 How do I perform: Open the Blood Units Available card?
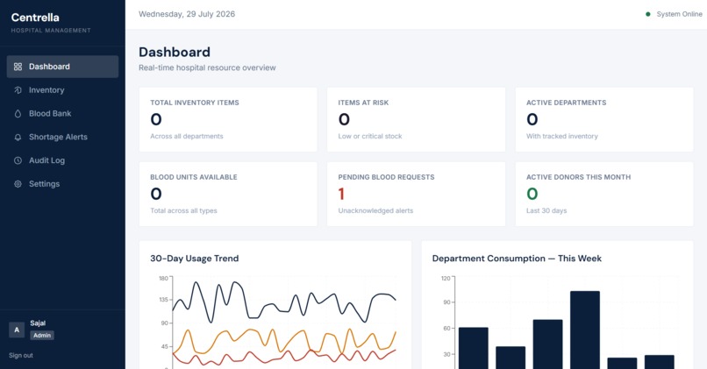click(228, 195)
